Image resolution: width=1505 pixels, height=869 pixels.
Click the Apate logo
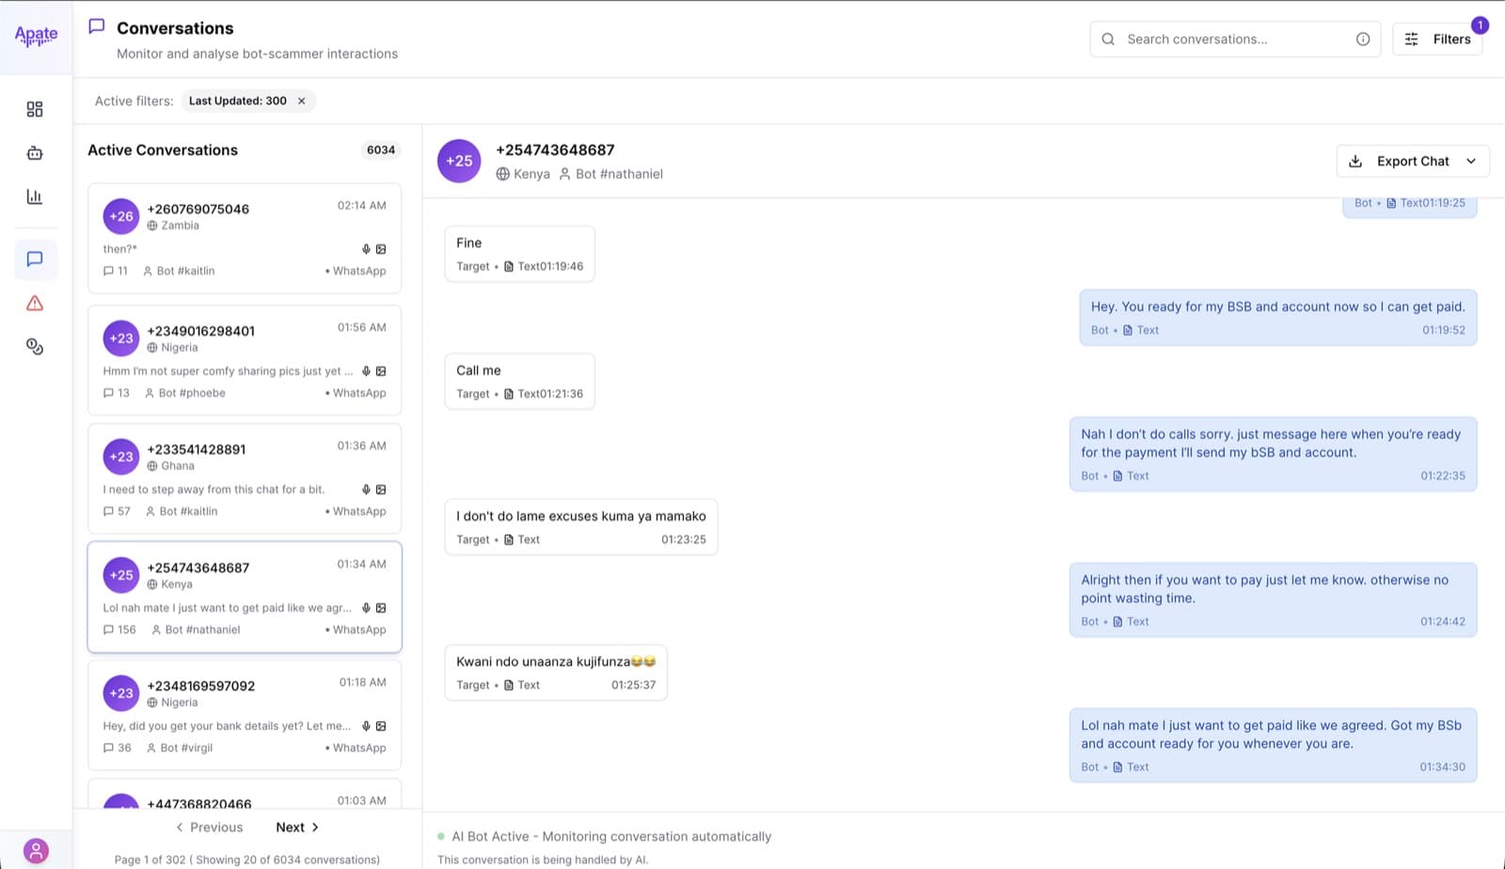[x=36, y=36]
